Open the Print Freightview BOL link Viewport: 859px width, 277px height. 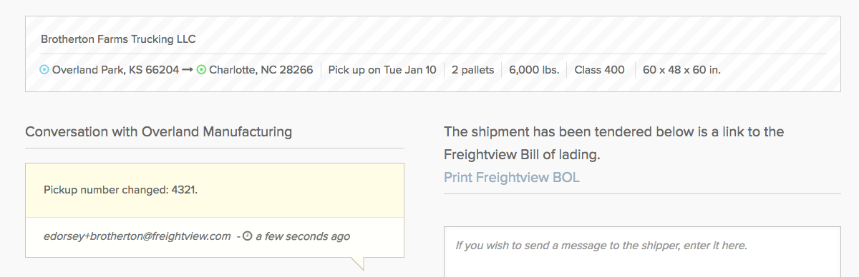pos(512,177)
